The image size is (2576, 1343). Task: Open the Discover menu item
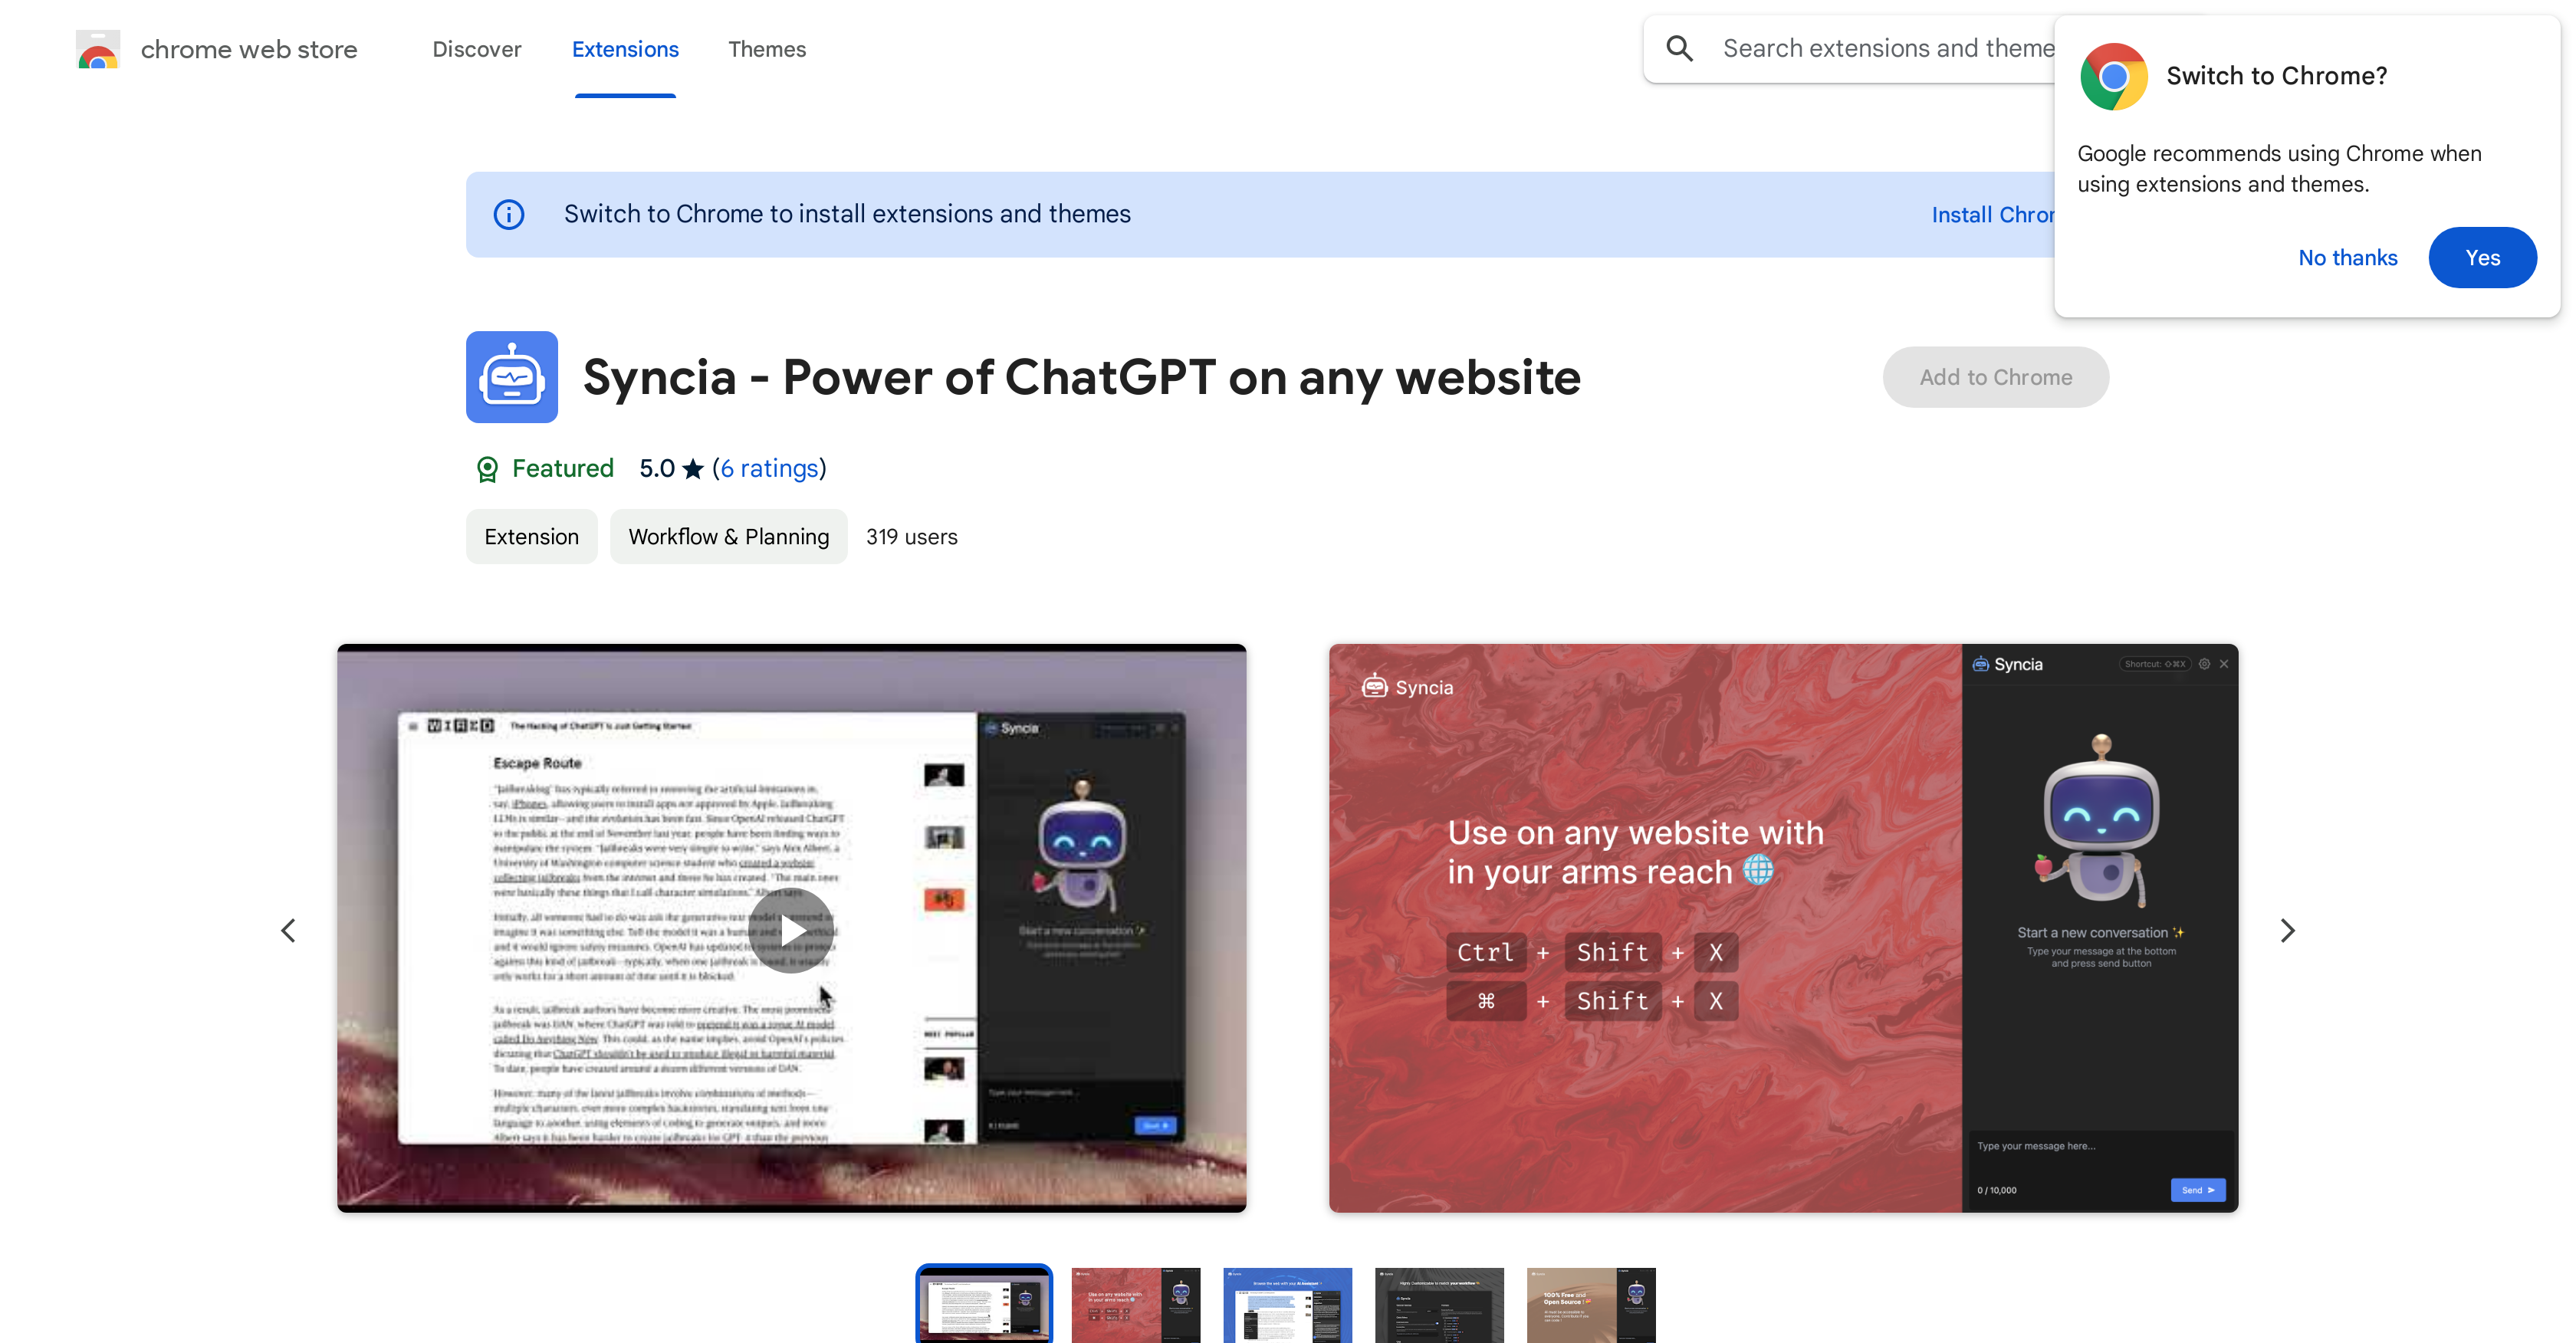pos(475,48)
